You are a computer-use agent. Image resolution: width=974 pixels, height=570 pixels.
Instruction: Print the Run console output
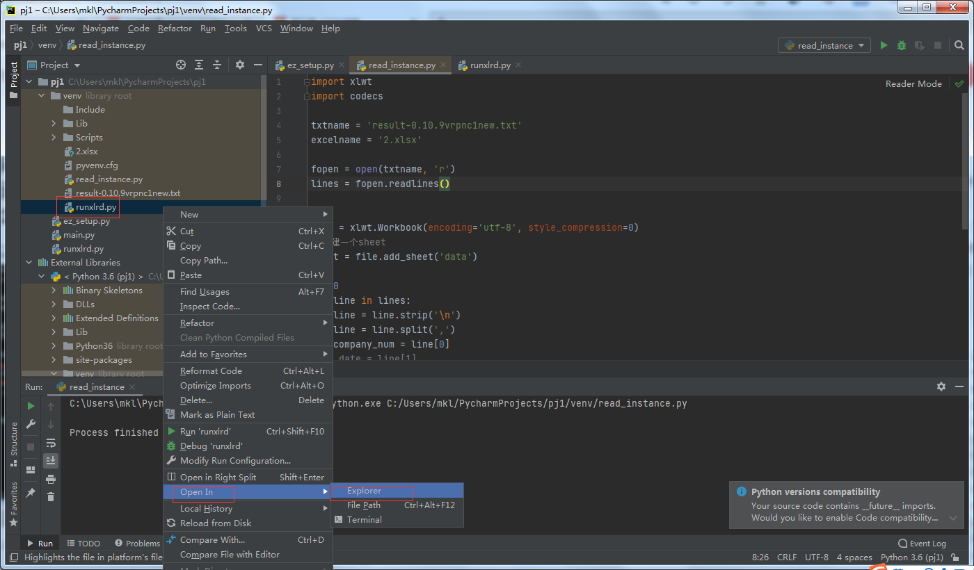[51, 479]
